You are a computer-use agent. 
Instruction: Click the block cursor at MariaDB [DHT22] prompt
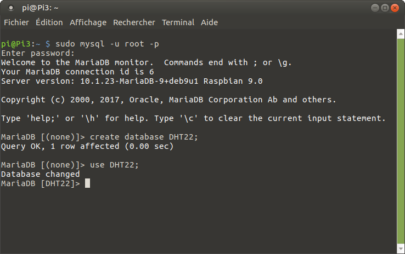[x=87, y=183]
